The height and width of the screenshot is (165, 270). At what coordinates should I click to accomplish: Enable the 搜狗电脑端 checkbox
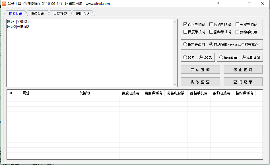tap(211, 24)
